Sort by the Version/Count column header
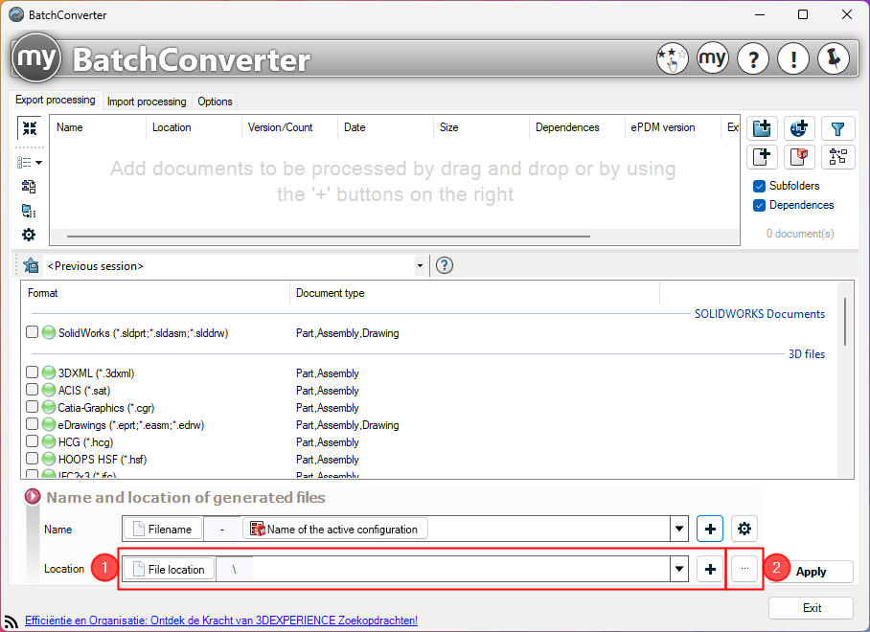Screen dimensions: 870x632 pos(289,127)
